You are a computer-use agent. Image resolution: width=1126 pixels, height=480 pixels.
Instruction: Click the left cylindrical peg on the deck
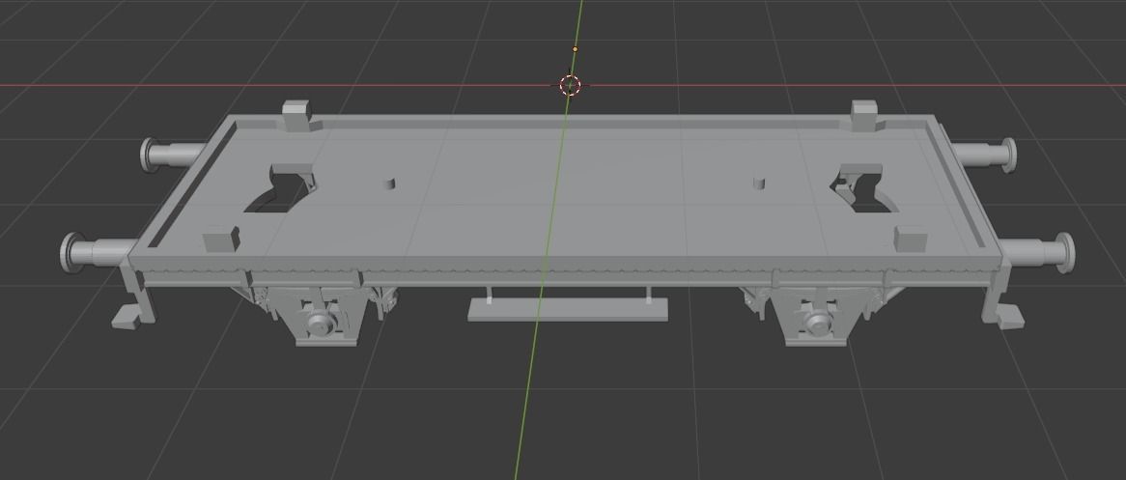pos(388,184)
